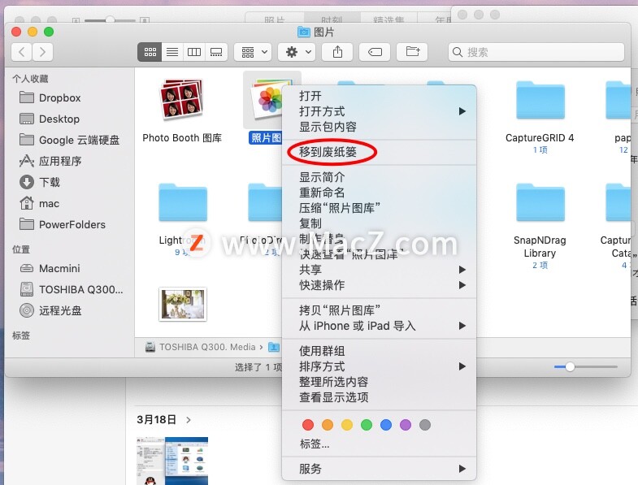
Task: Select the flower photo thumbnail
Action: click(183, 305)
